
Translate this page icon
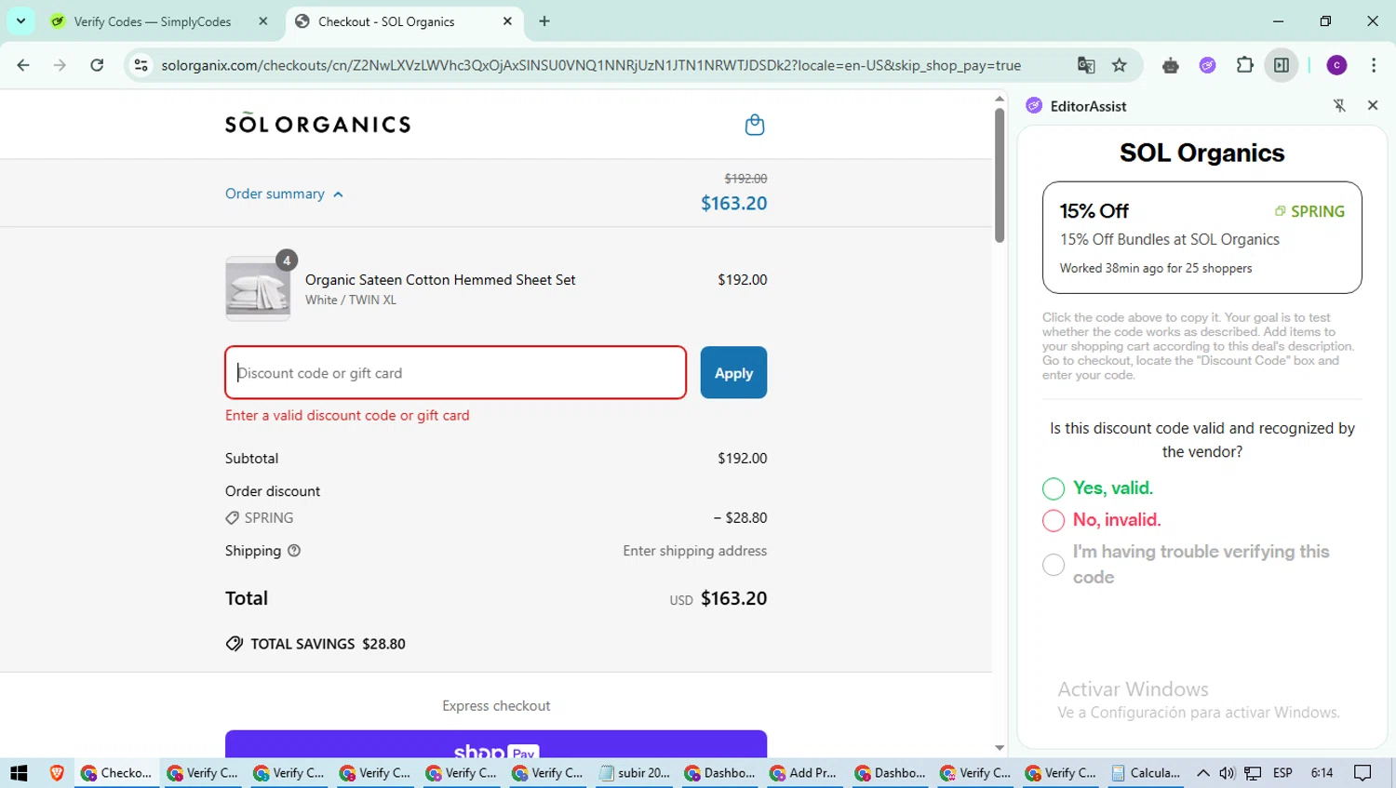coord(1086,65)
